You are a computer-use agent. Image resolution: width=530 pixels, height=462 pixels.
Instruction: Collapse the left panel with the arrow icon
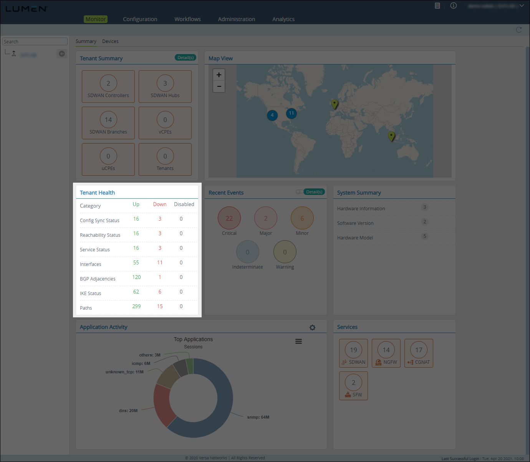(x=61, y=54)
